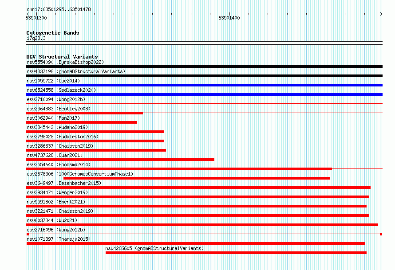
Task: Open the nsv4266605 (gnomADStructuralVariants) label
Action: 154,248
